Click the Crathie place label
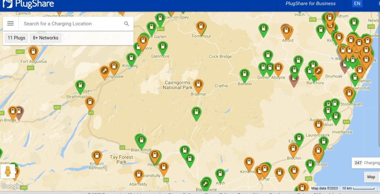The width and height of the screenshot is (380, 194). (x=221, y=86)
